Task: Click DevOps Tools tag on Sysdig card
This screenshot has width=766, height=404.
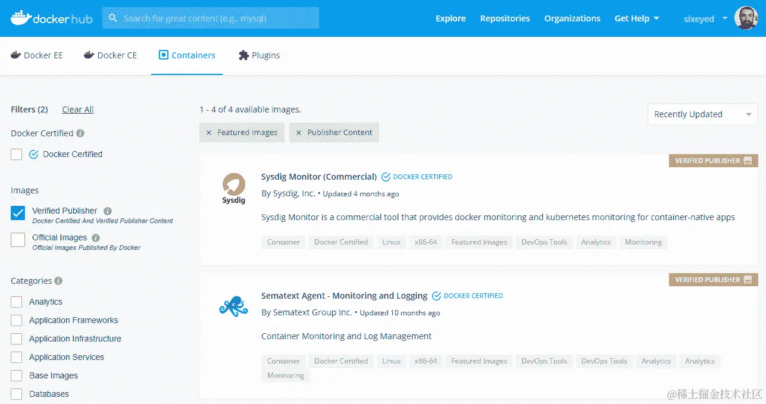Action: pyautogui.click(x=544, y=242)
